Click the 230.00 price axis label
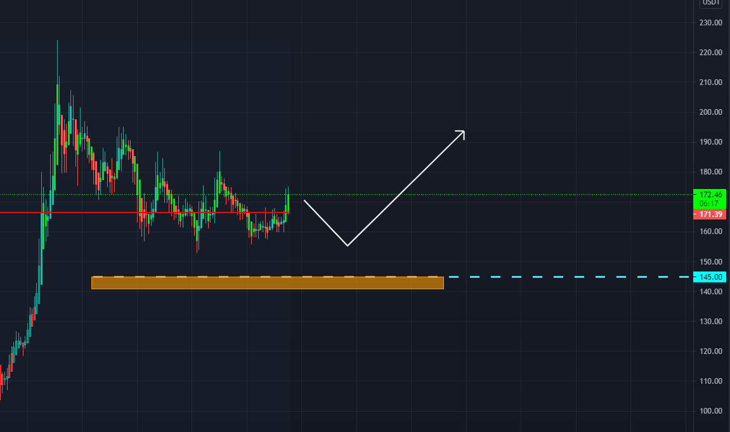 coord(710,22)
